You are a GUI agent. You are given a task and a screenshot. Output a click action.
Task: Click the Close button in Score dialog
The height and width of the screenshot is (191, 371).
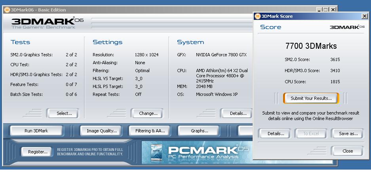point(348,151)
